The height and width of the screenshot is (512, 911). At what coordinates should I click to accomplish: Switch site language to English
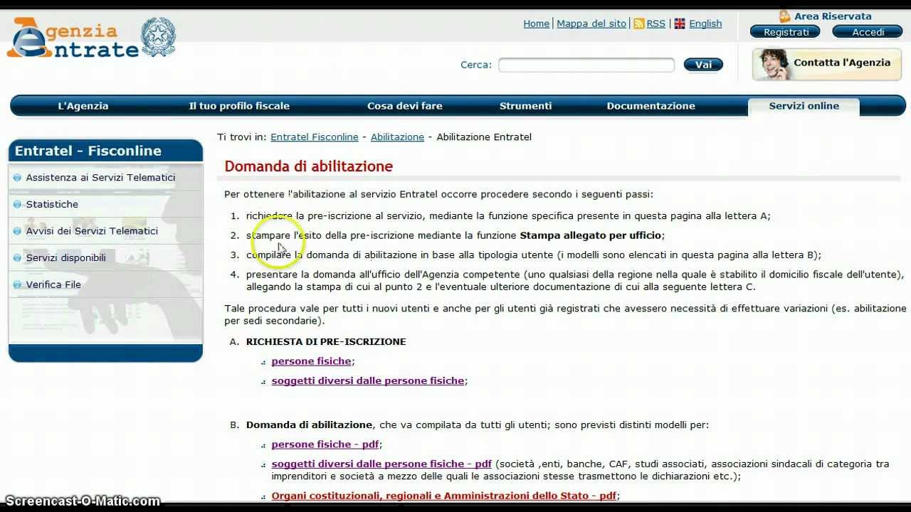705,23
